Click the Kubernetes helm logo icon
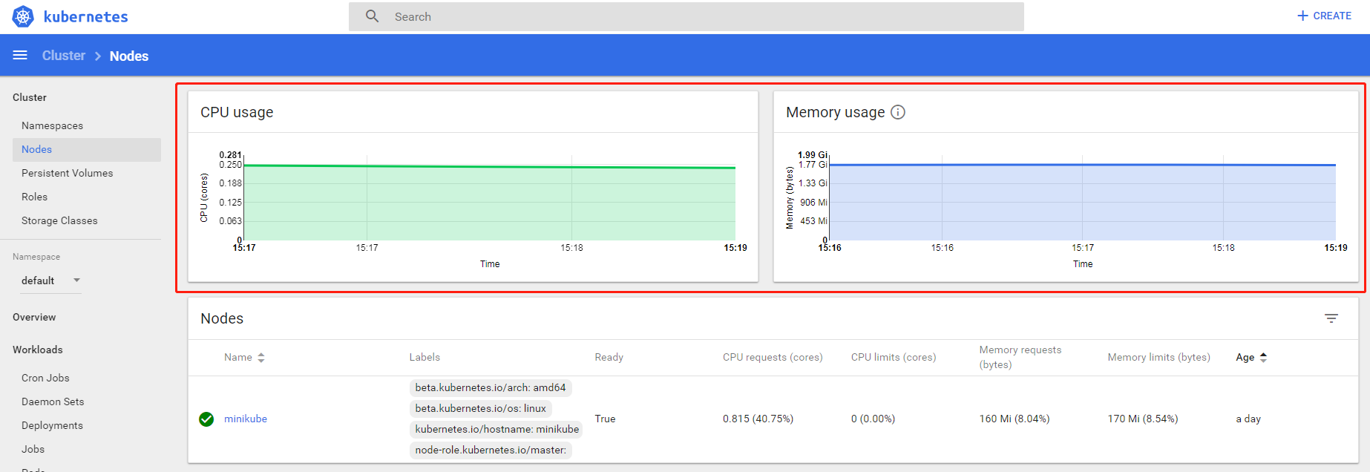This screenshot has height=472, width=1370. [23, 16]
